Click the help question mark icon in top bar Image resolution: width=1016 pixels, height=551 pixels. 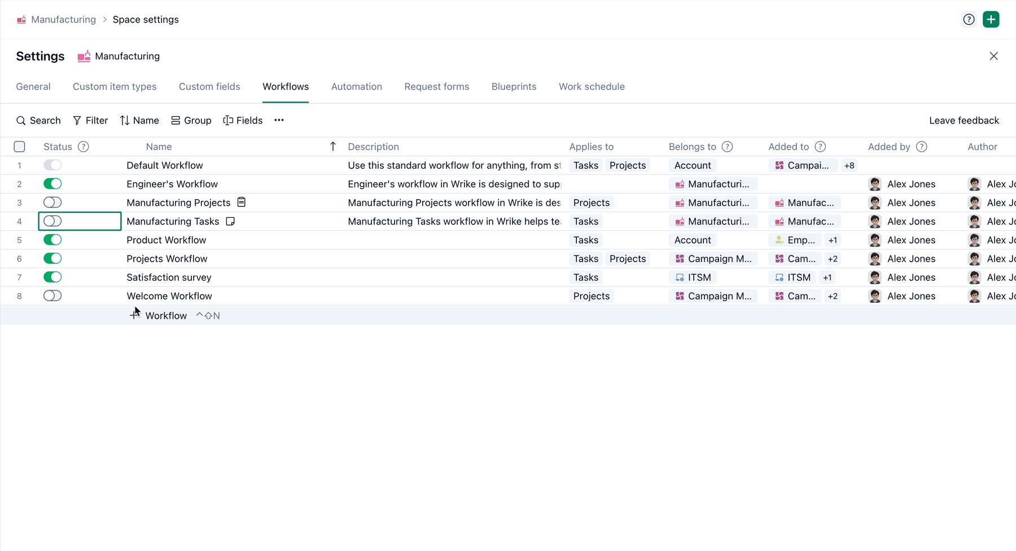969,19
